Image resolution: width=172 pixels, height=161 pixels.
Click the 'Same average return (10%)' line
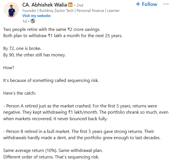(x=53, y=151)
